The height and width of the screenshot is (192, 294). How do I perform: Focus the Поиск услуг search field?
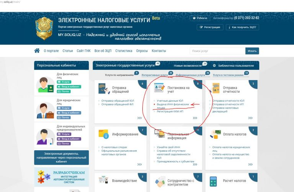(217, 51)
